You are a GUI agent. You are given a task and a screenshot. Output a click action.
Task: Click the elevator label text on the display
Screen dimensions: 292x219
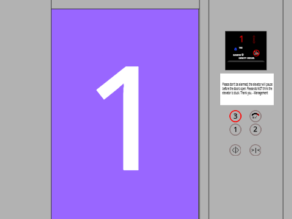[238, 55]
